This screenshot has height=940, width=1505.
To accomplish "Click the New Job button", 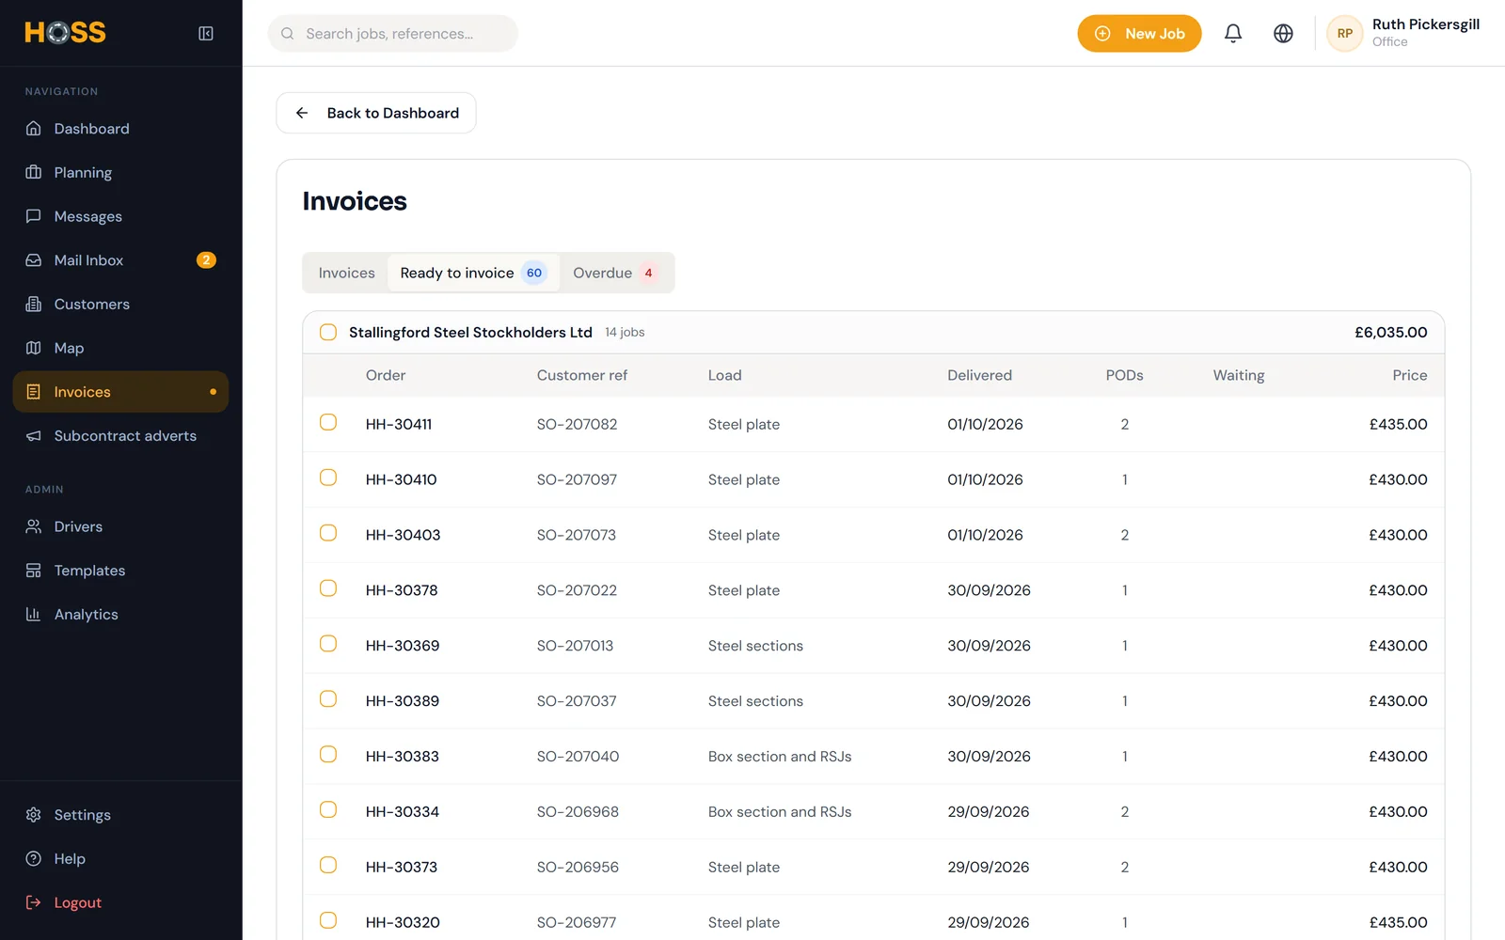I will tap(1139, 34).
